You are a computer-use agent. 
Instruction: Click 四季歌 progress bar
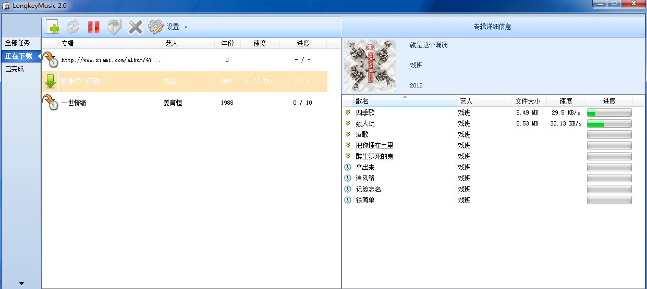pos(609,112)
